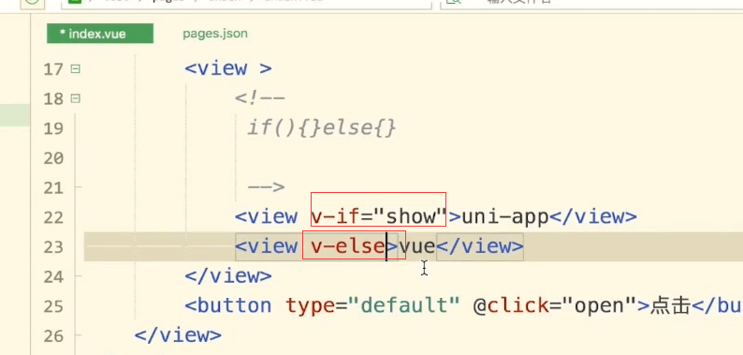Click the word vue on line 23
Image resolution: width=743 pixels, height=355 pixels.
[x=417, y=246]
